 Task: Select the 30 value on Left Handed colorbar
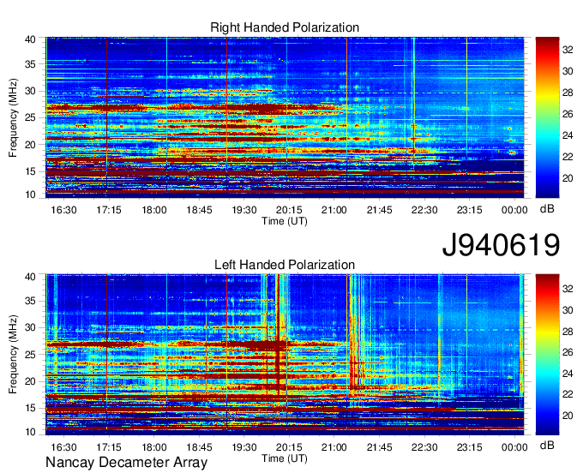(x=568, y=310)
